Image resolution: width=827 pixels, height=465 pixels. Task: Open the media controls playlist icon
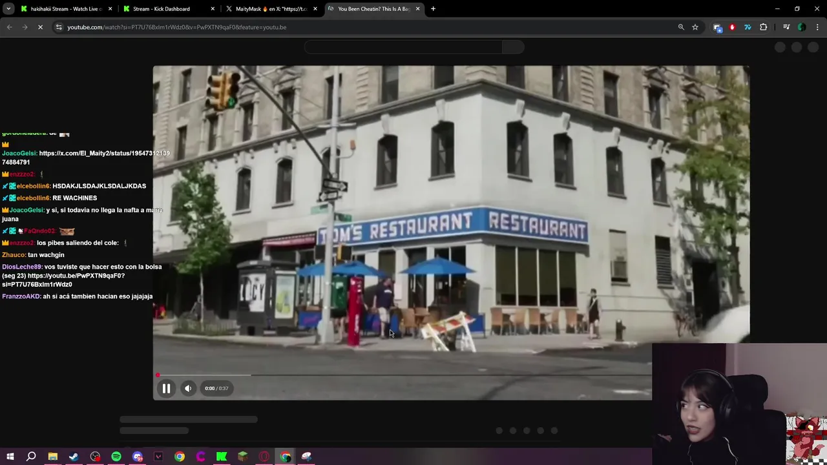point(786,27)
